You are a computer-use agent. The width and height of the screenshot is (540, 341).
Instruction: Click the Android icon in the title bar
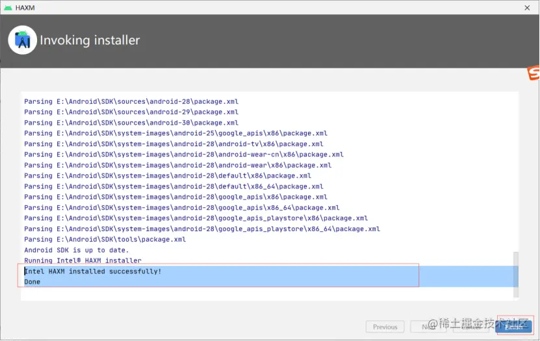click(x=8, y=8)
